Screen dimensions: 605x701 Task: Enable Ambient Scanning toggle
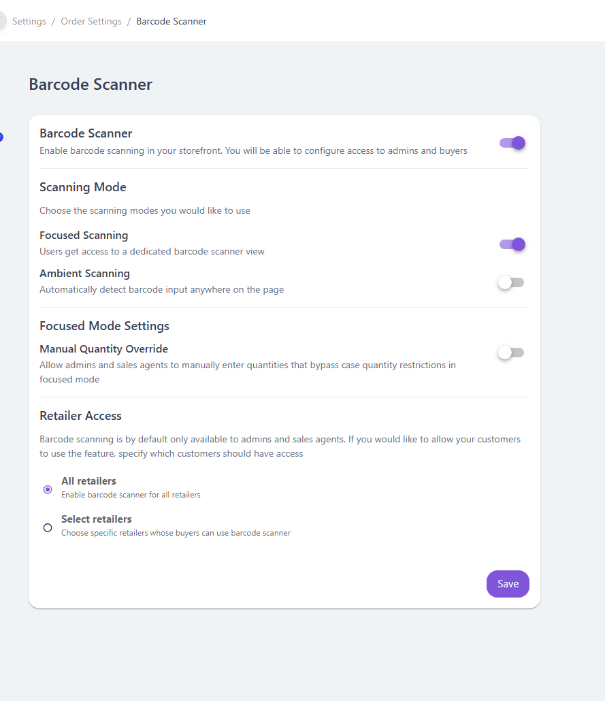coord(511,282)
